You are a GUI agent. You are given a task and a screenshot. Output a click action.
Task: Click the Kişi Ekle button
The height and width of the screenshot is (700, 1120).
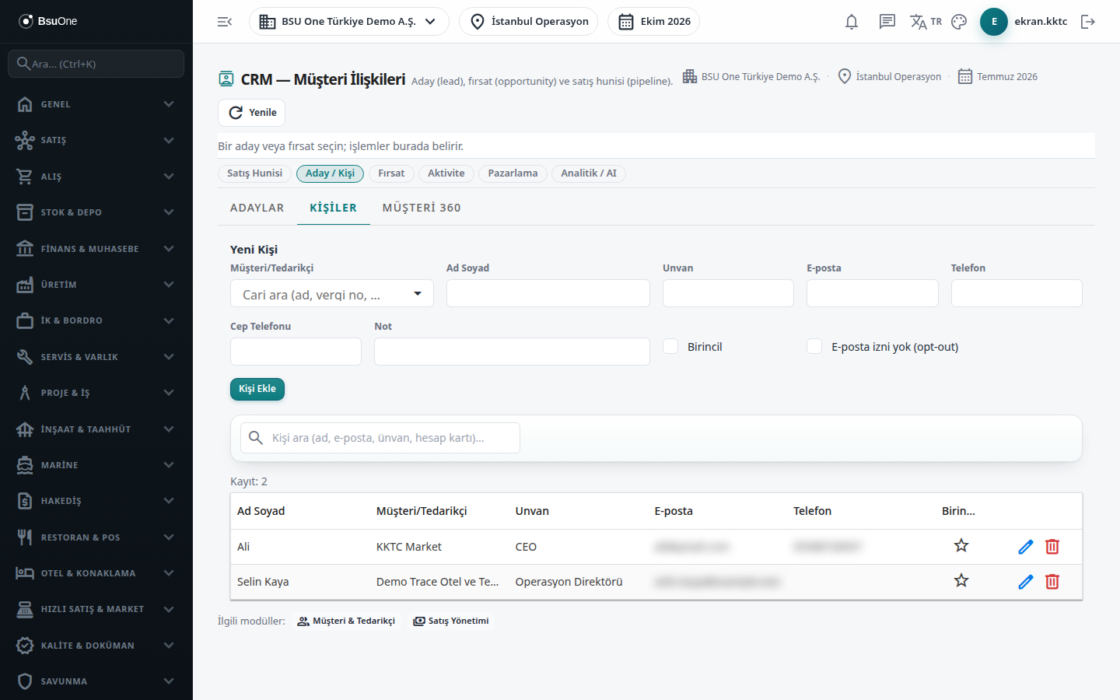click(257, 389)
